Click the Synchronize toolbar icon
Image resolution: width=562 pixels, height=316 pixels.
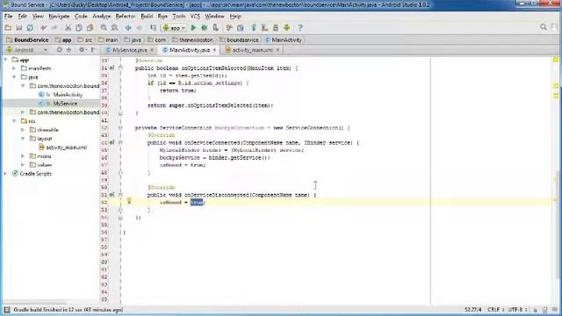click(x=30, y=27)
